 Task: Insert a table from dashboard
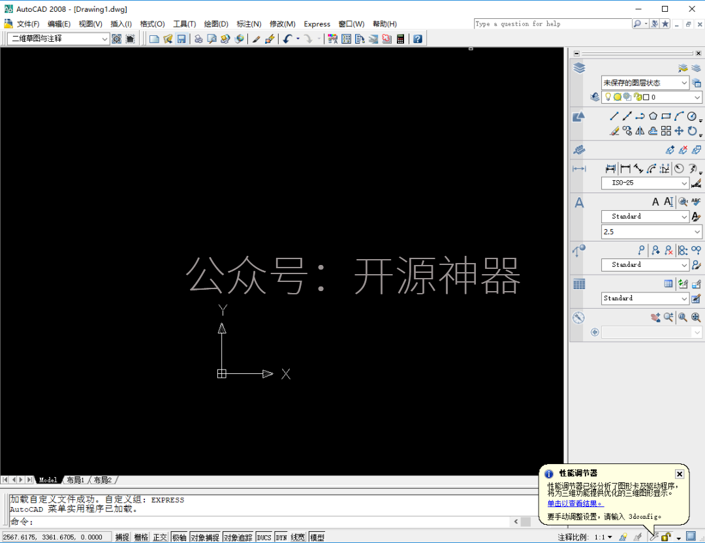(668, 284)
